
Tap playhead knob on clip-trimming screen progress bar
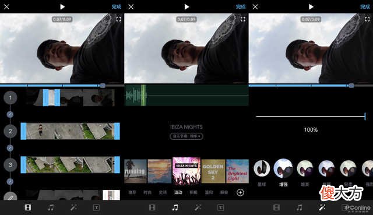103,86
